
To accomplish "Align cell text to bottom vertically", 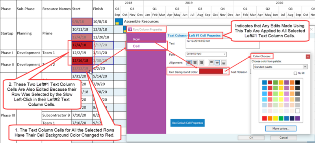I will (x=223, y=63).
